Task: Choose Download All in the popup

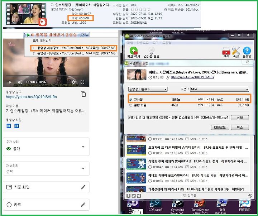Action: click(x=42, y=40)
